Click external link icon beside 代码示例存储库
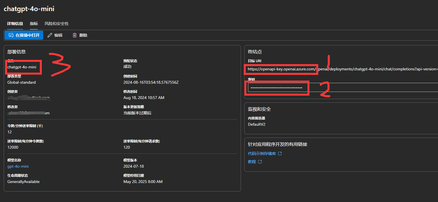The image size is (438, 202). point(280,153)
